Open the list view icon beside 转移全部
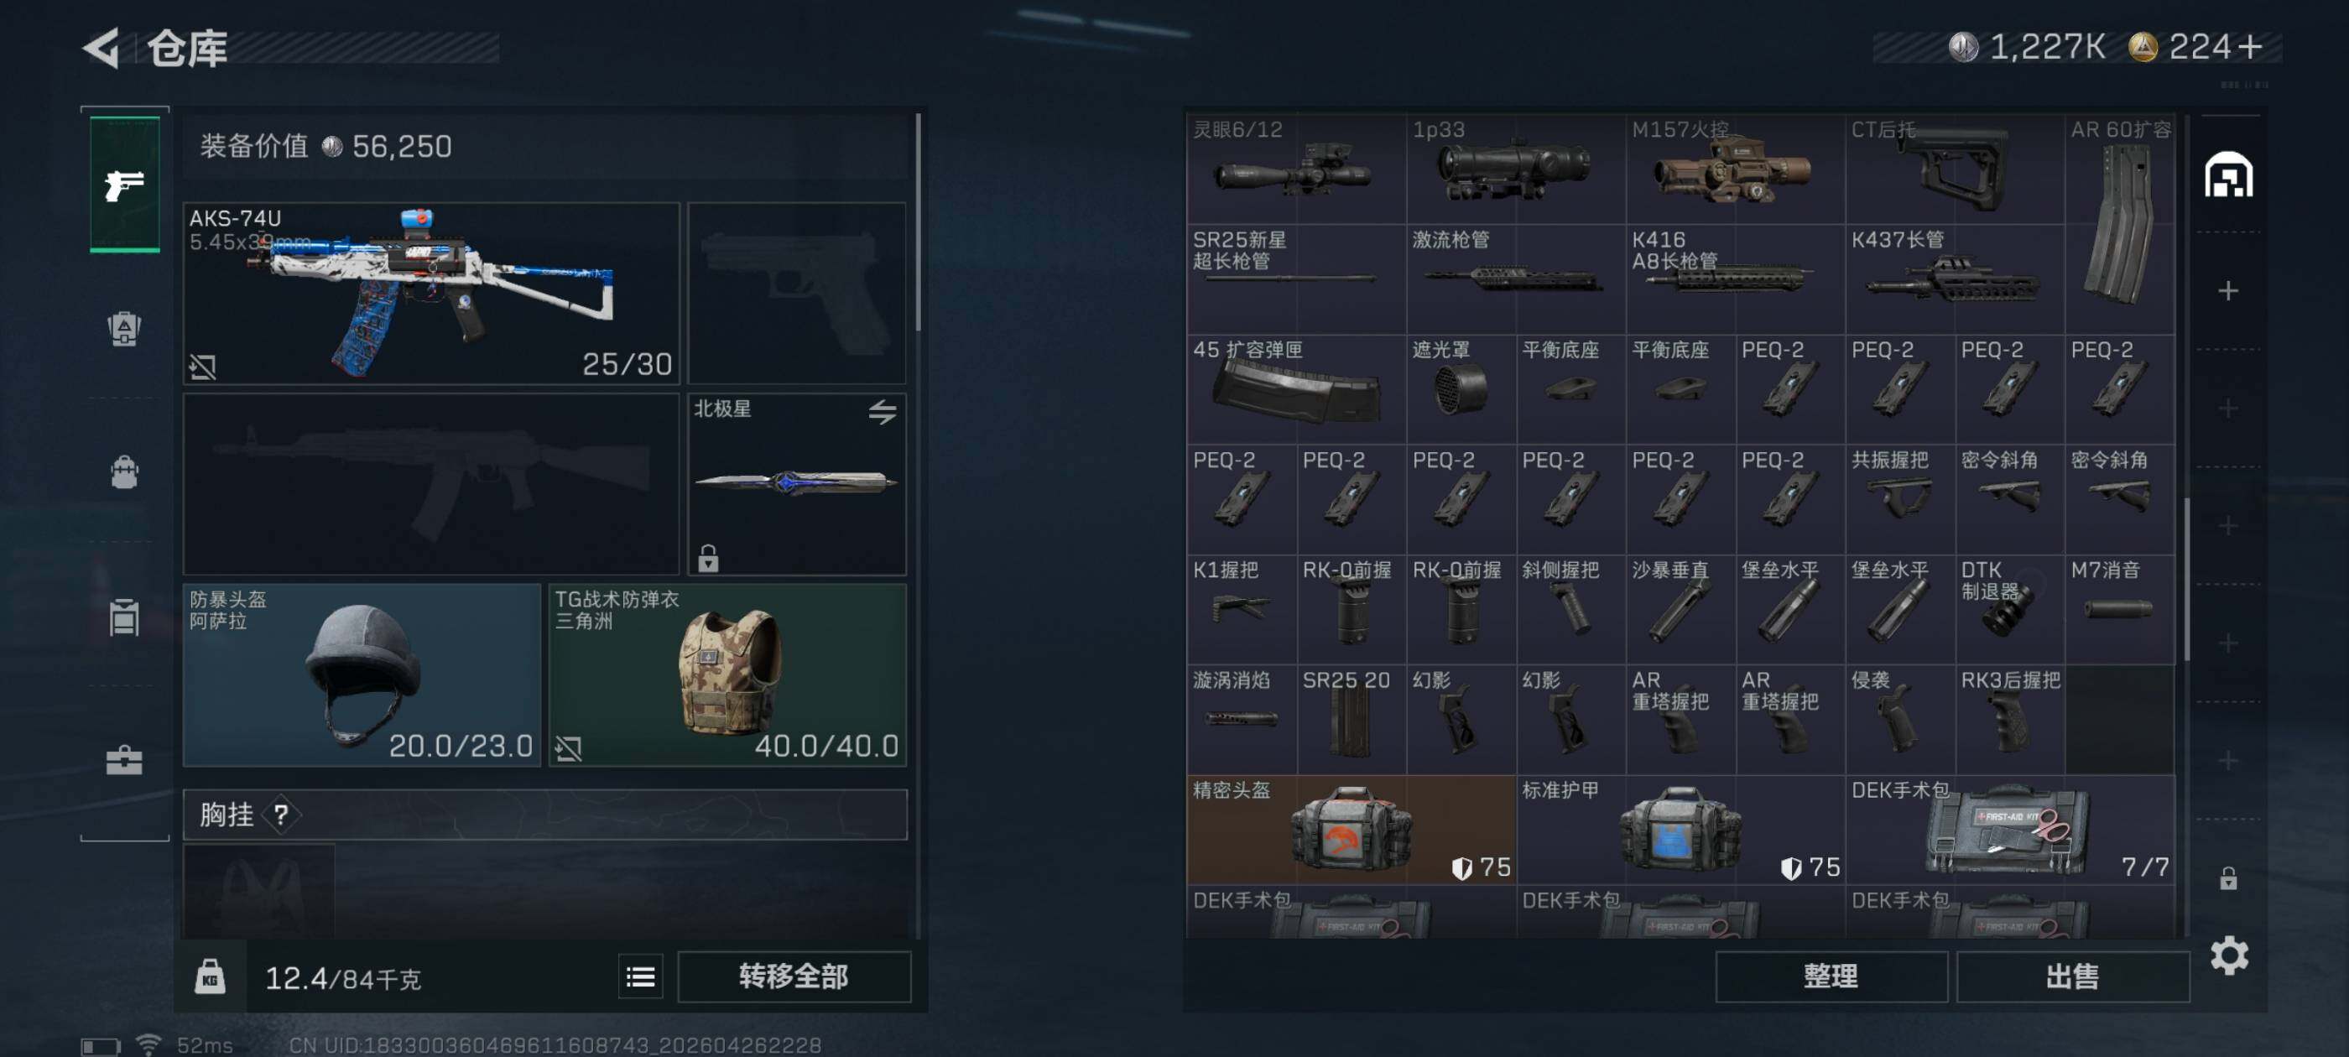The image size is (2349, 1057). [640, 977]
